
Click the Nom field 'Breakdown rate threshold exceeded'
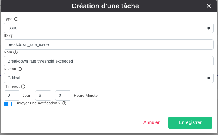pyautogui.click(x=109, y=61)
